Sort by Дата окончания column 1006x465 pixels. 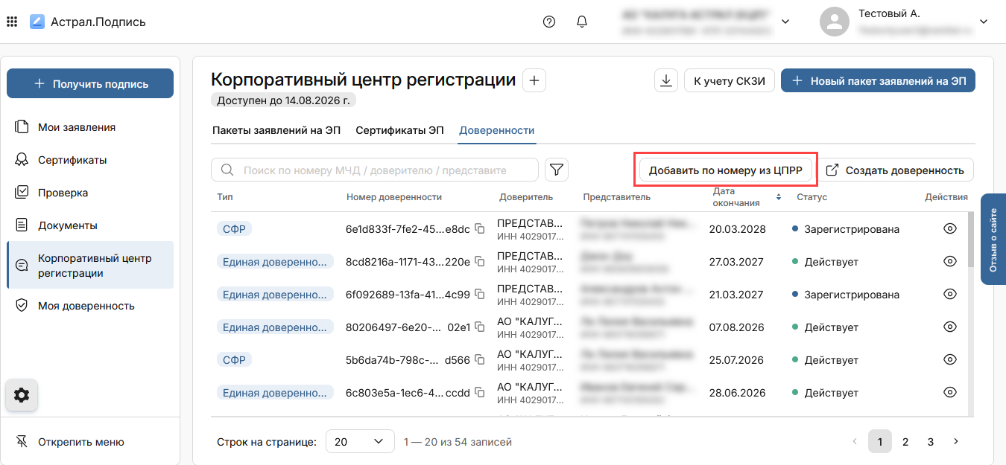(x=779, y=197)
